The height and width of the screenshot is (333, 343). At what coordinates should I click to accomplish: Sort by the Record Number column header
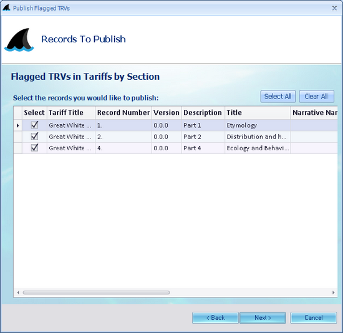click(123, 113)
